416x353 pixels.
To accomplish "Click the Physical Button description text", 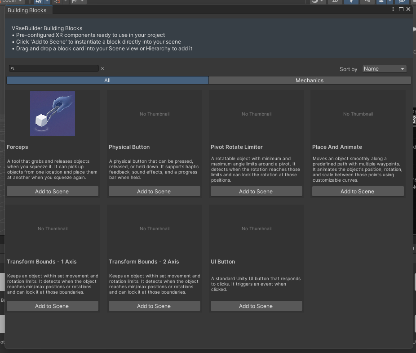I will [154, 169].
